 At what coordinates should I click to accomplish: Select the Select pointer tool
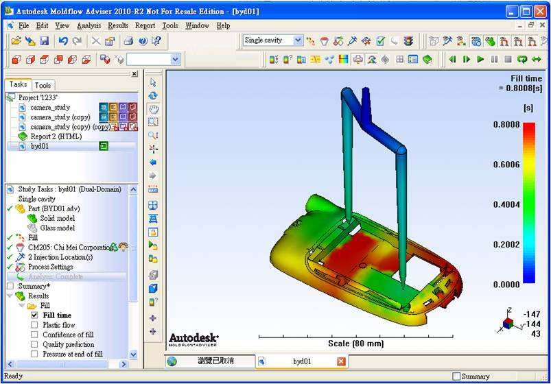(x=153, y=82)
